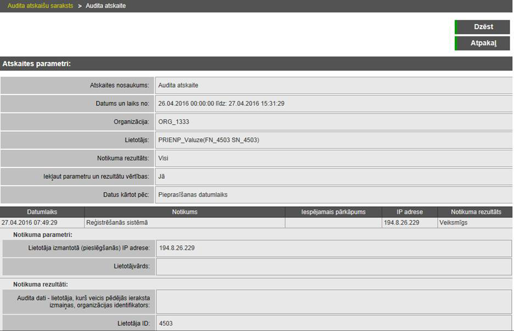Select the Atskaites nosaukums value field

(333, 86)
